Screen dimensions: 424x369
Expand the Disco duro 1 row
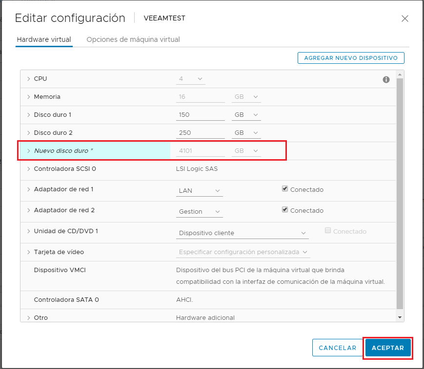point(28,114)
